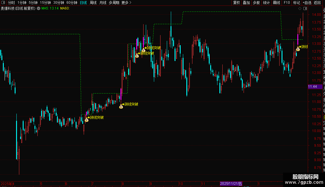Click the 12.00 price axis label
Image resolution: width=325 pixels, height=187 pixels.
coord(316,73)
